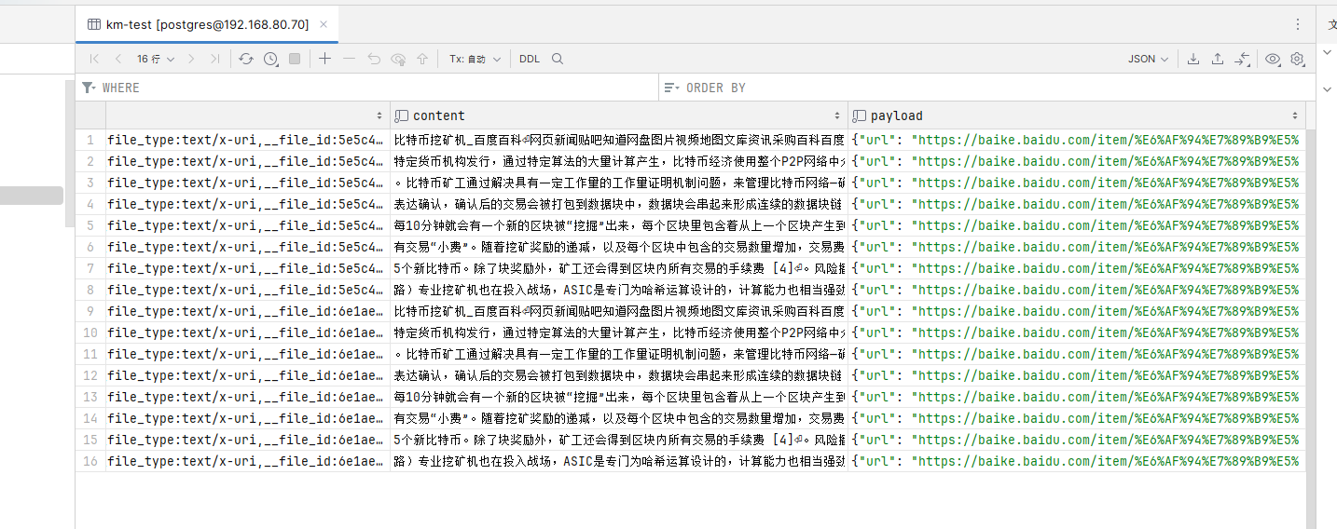Select row number 8 in the grid
Image resolution: width=1337 pixels, height=529 pixels.
pos(90,290)
